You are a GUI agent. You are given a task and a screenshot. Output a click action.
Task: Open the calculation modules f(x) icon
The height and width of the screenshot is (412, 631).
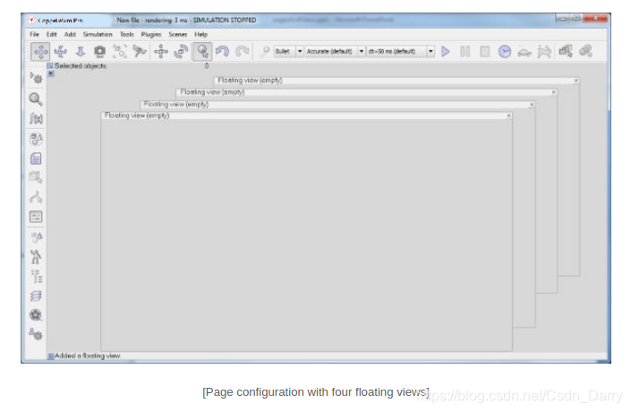(36, 118)
